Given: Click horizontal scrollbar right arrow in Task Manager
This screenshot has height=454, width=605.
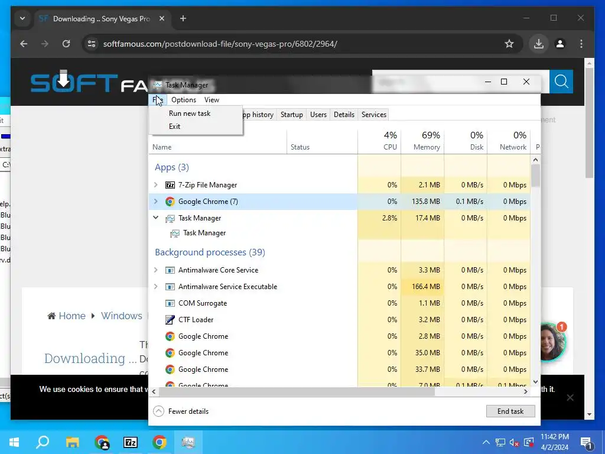Looking at the screenshot, I should click(525, 391).
